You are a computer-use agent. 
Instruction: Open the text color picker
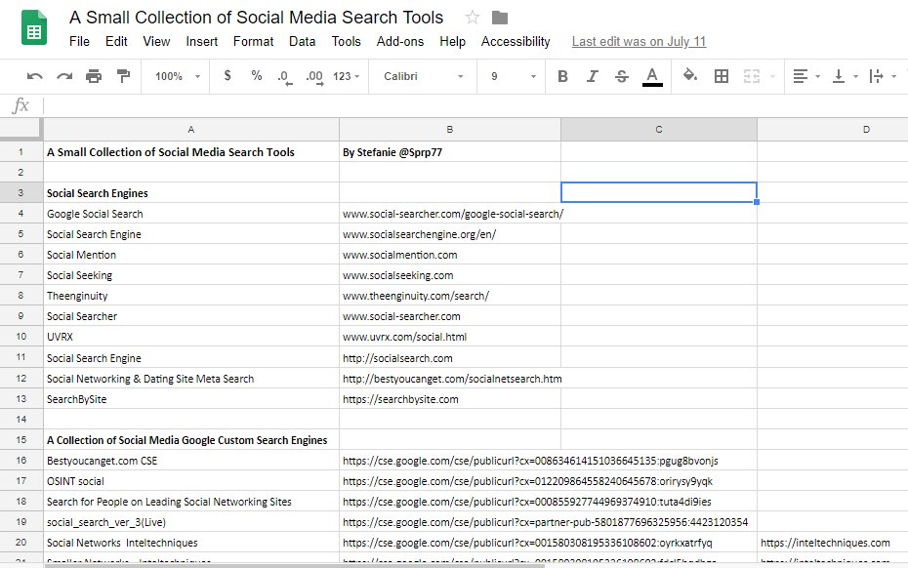[652, 76]
